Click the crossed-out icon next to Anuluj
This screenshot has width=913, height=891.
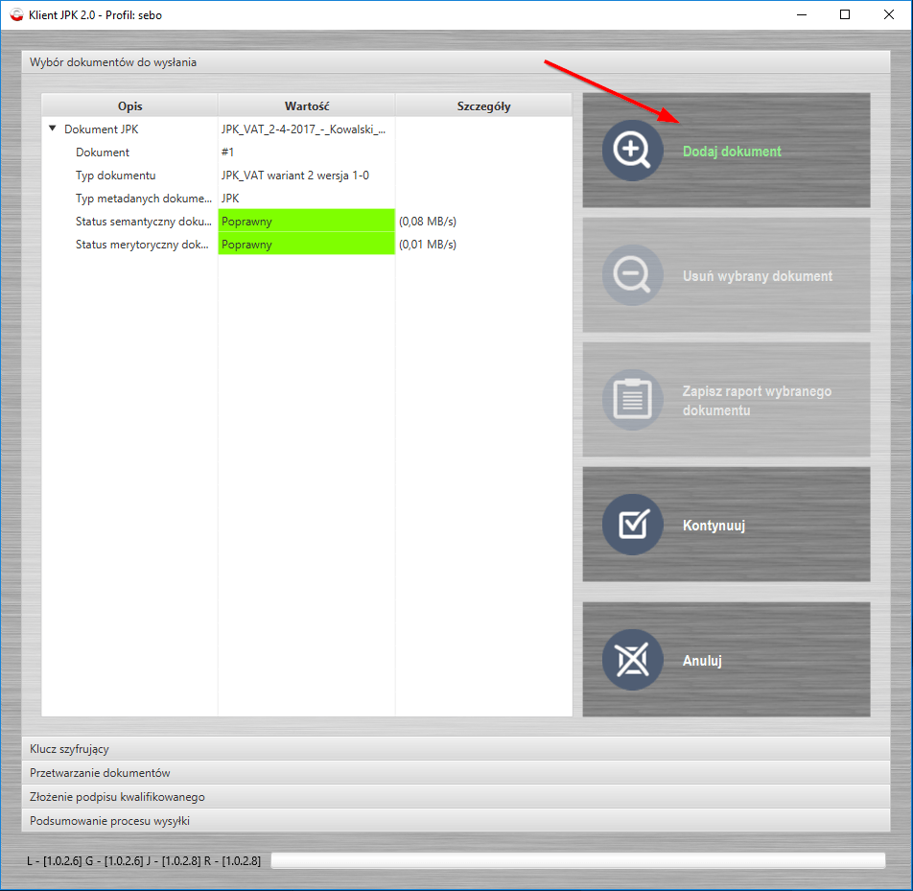(632, 660)
